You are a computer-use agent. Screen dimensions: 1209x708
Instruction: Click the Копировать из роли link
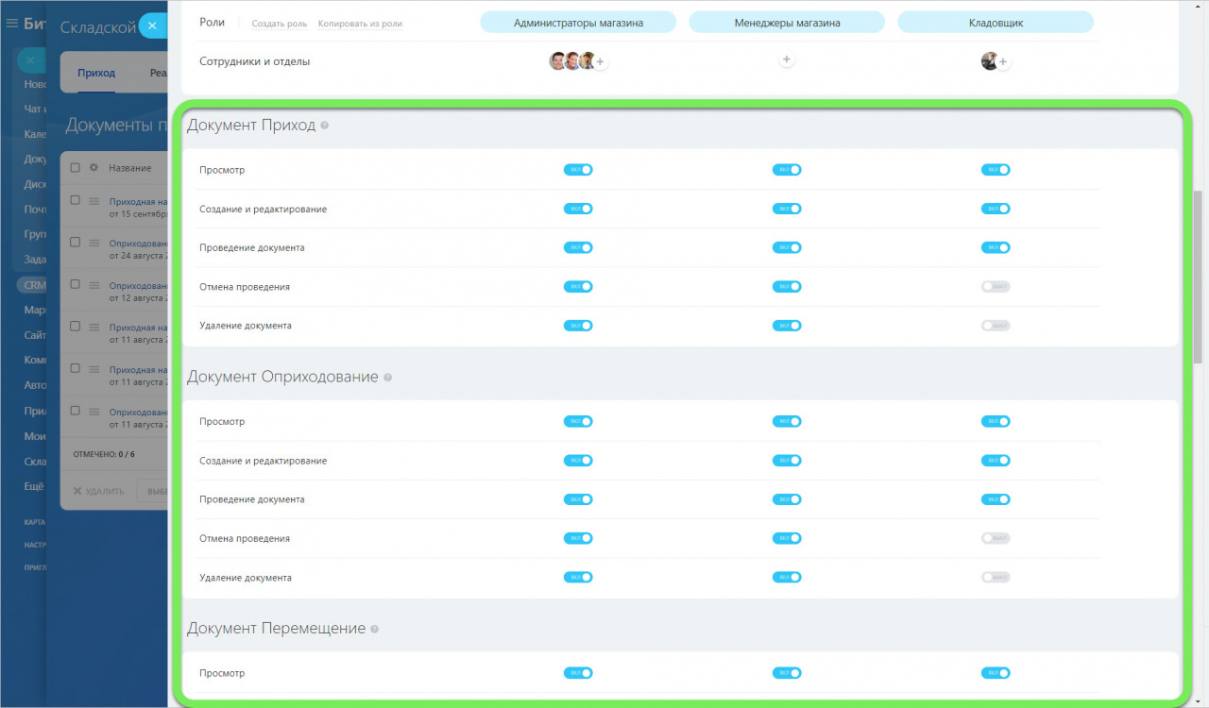[x=360, y=24]
